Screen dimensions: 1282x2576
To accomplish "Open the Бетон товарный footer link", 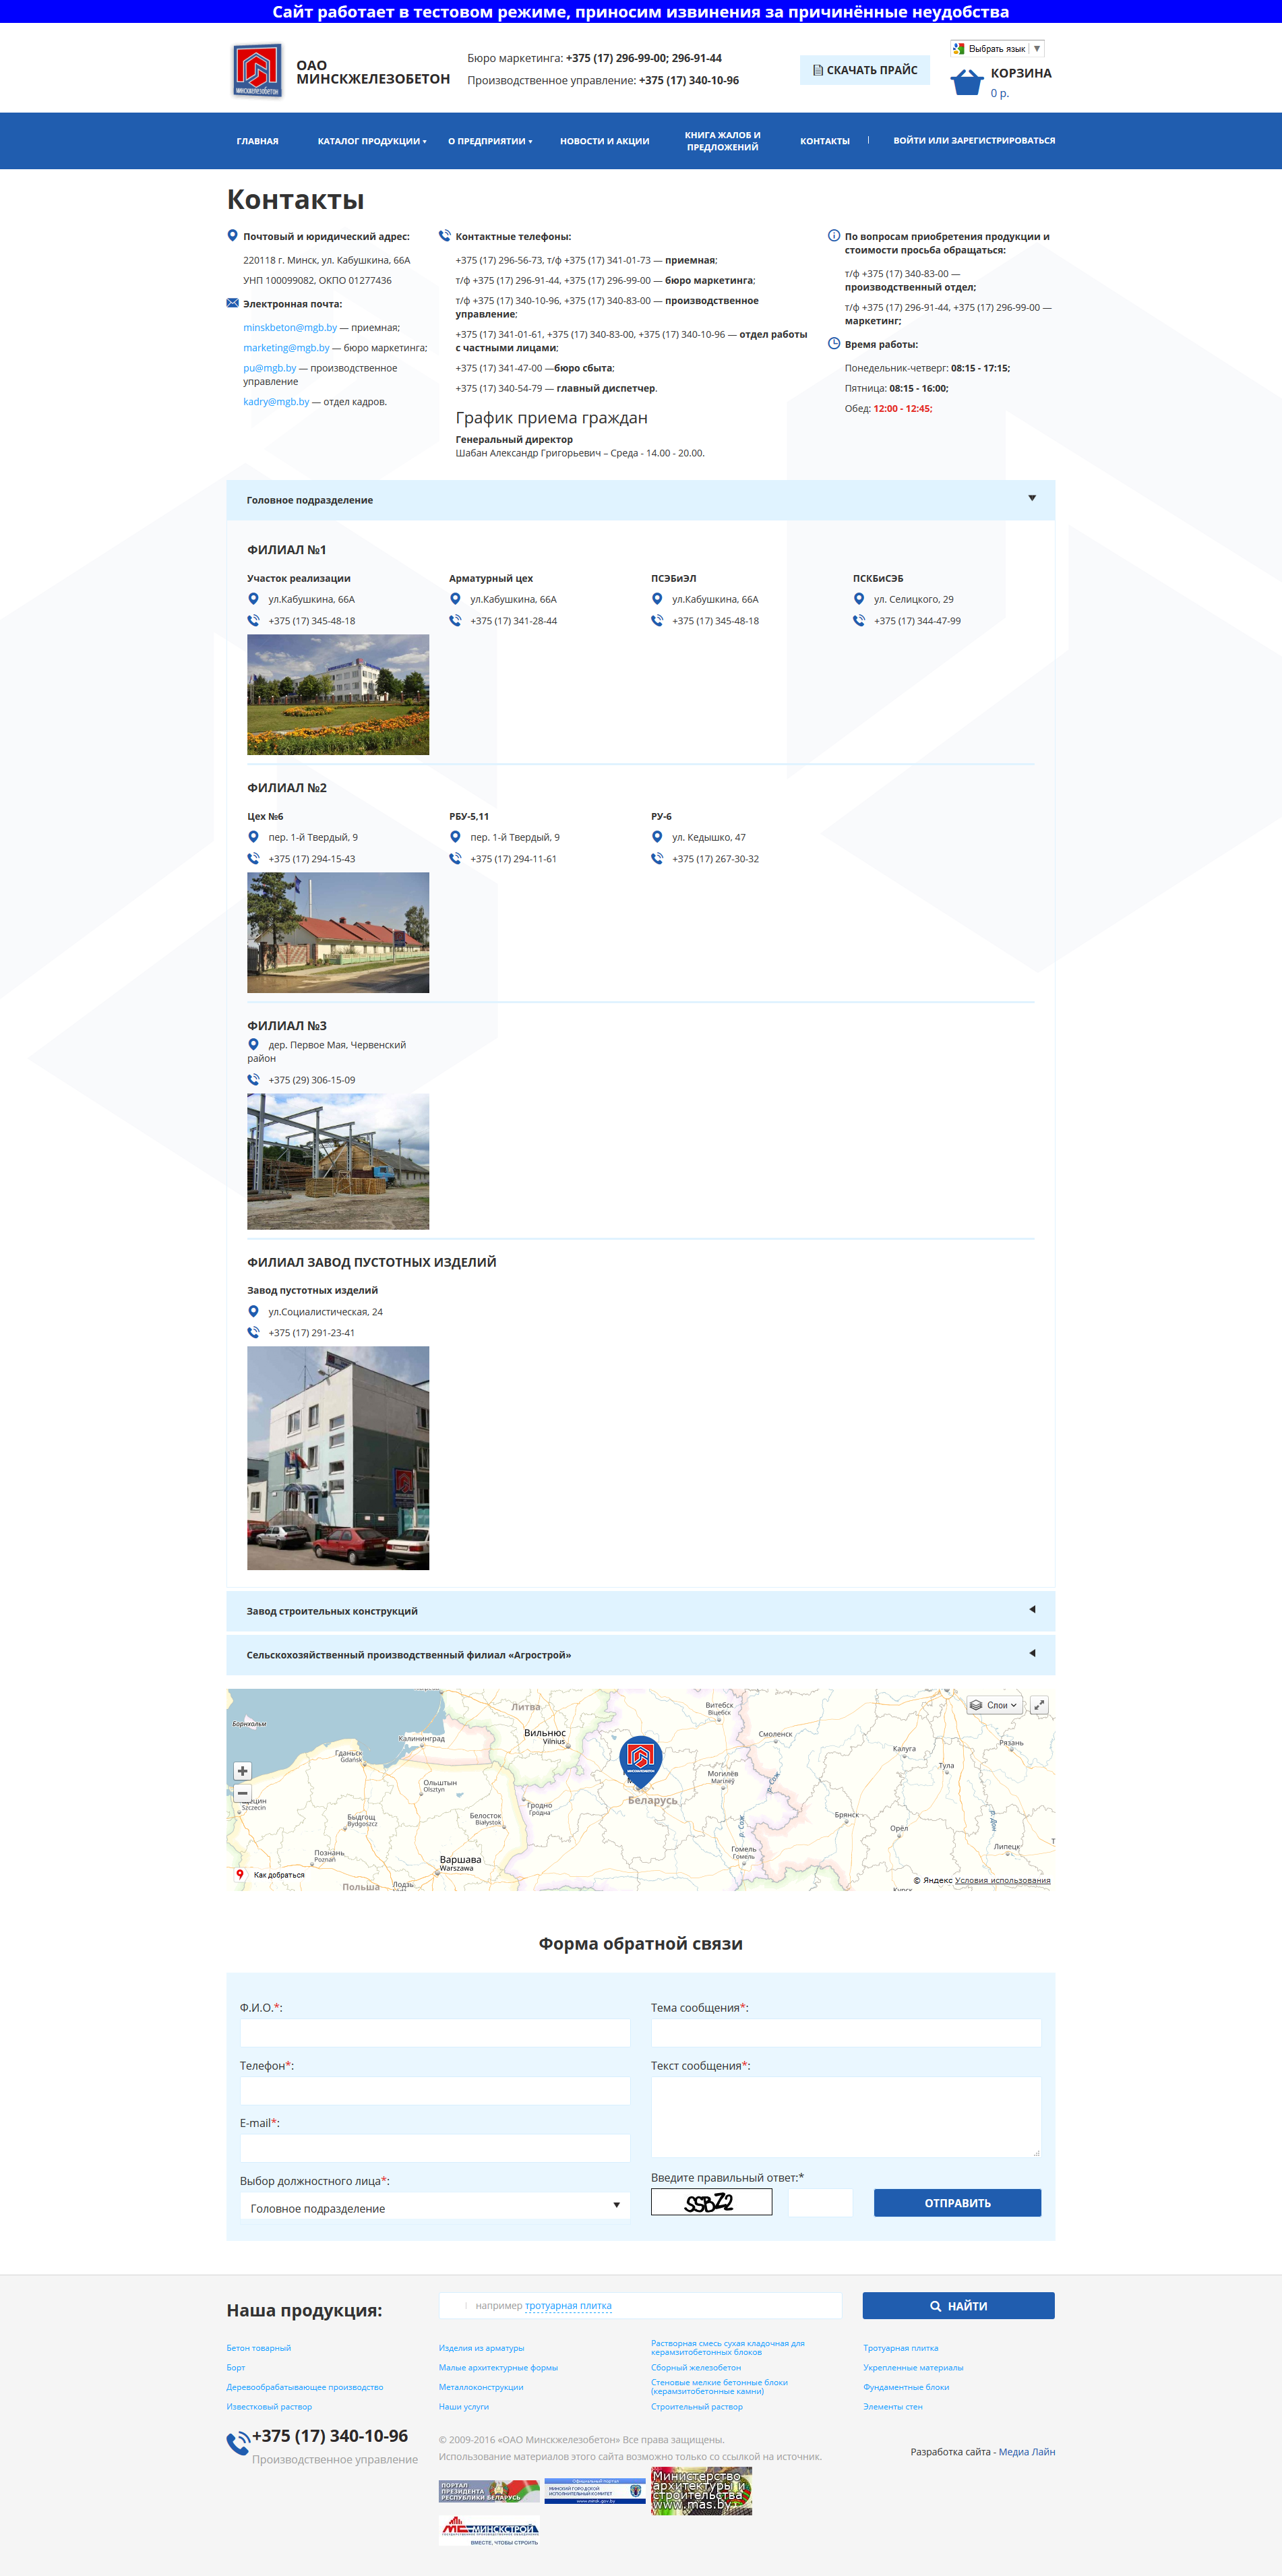I will coord(259,2347).
